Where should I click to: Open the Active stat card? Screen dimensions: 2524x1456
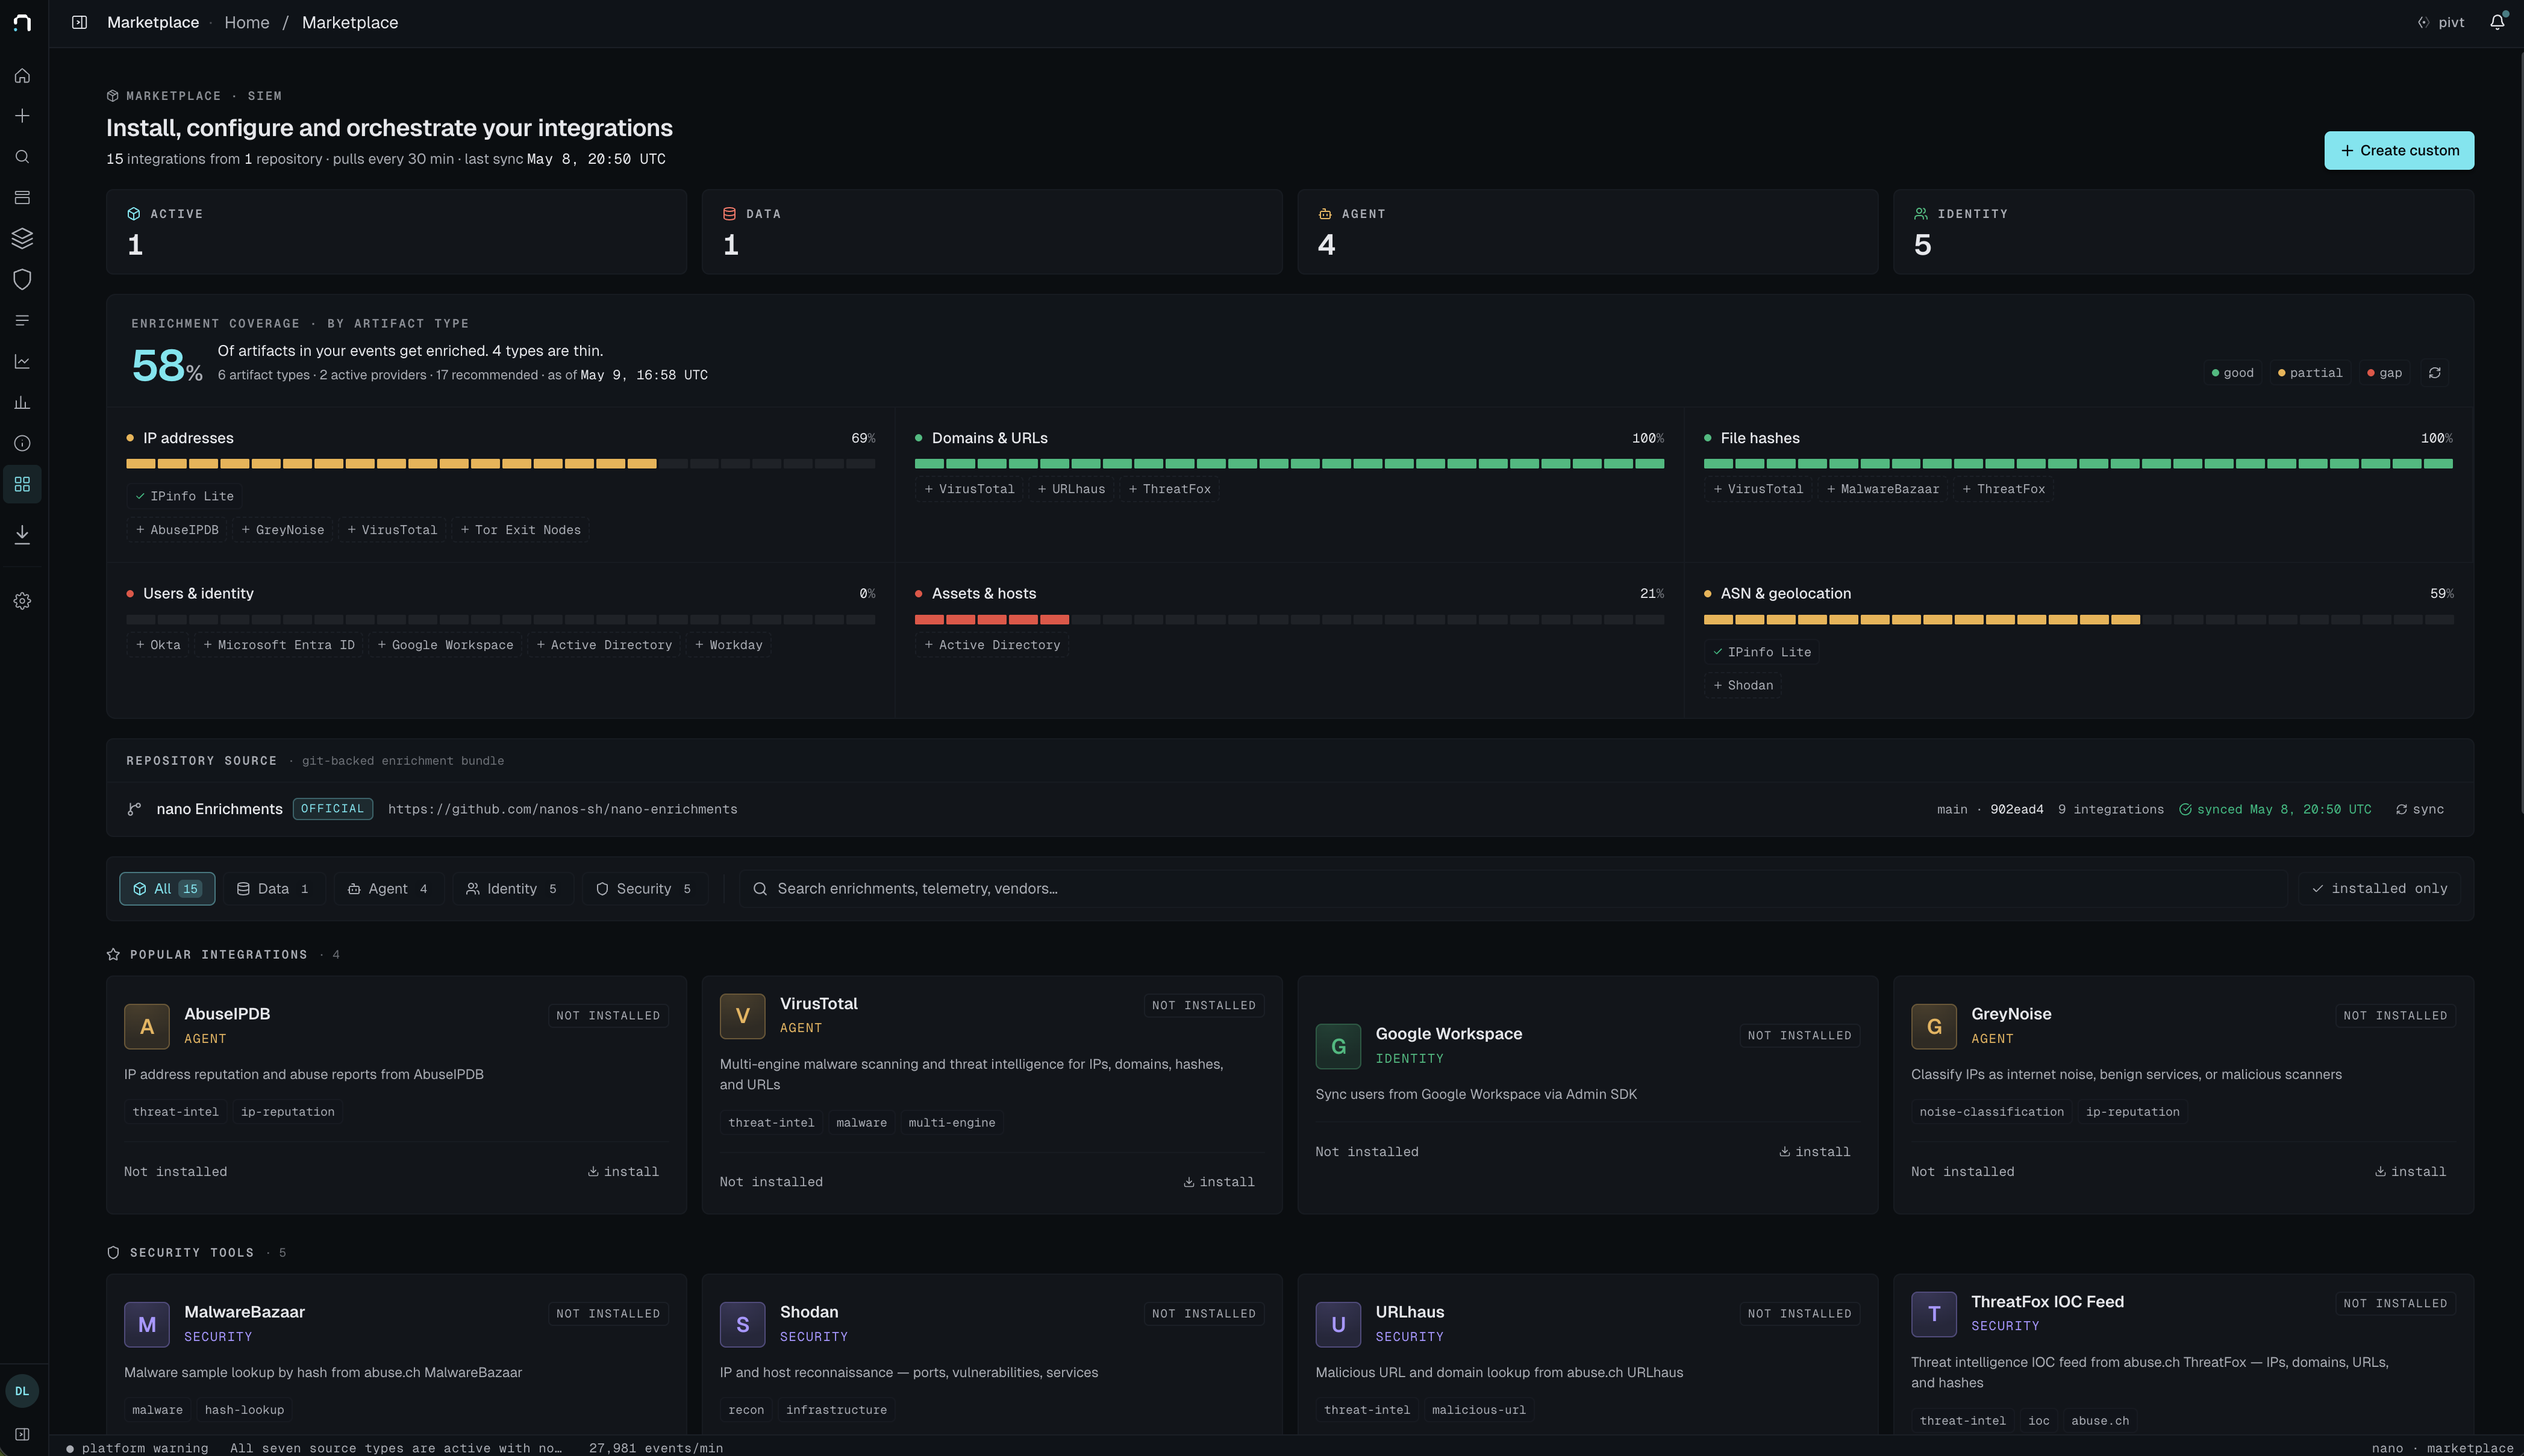[x=396, y=232]
